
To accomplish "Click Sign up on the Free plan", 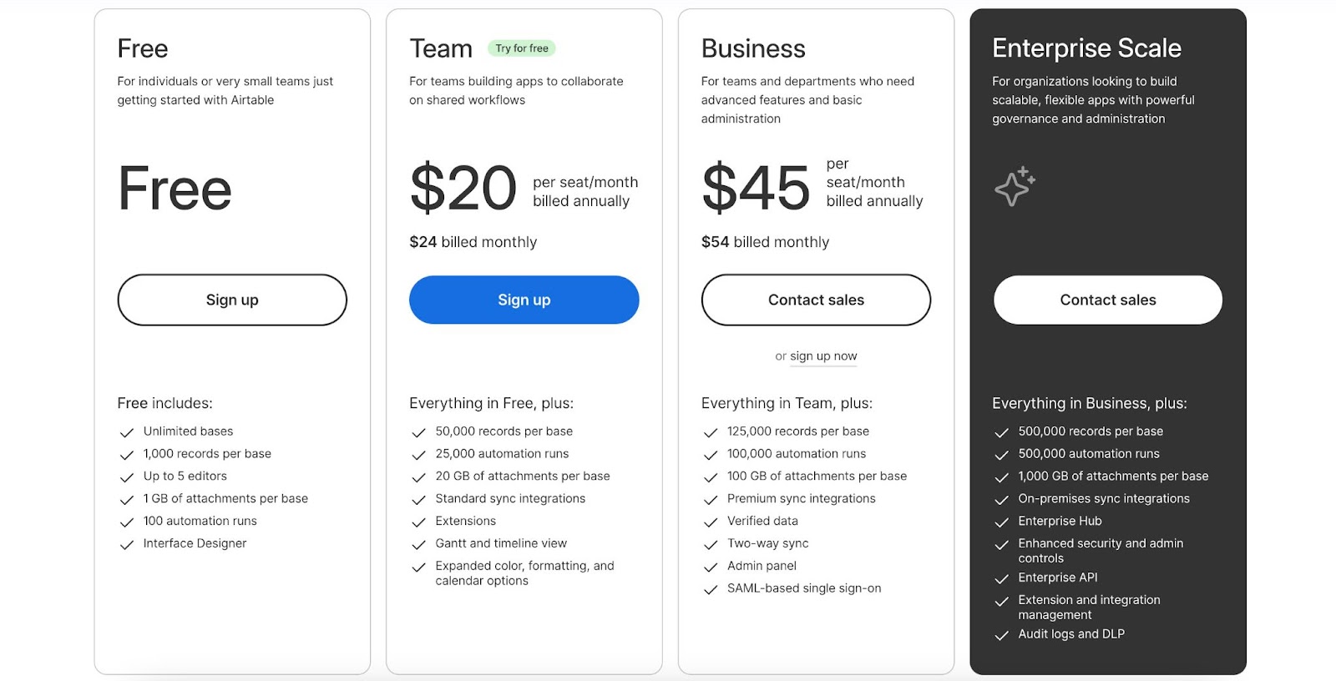I will [x=232, y=300].
